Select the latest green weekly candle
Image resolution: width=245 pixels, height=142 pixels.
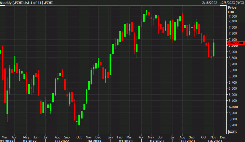214,50
